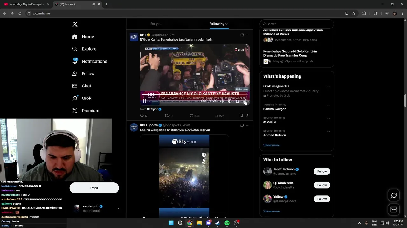The width and height of the screenshot is (407, 228).
Task: Follow Janet Jackson
Action: pos(322,171)
